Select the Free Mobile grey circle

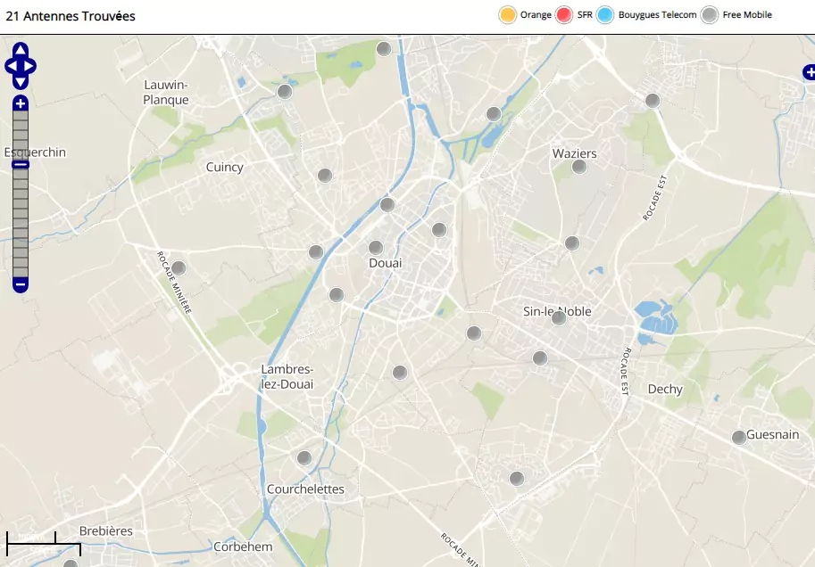(710, 15)
